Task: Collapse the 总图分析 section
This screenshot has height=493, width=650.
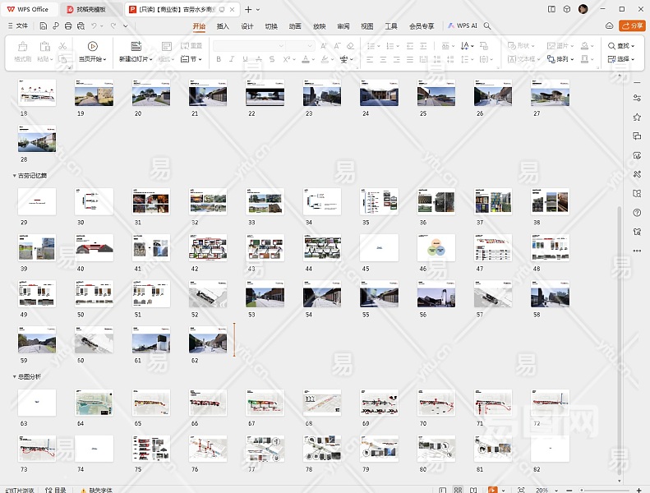Action: pos(14,376)
